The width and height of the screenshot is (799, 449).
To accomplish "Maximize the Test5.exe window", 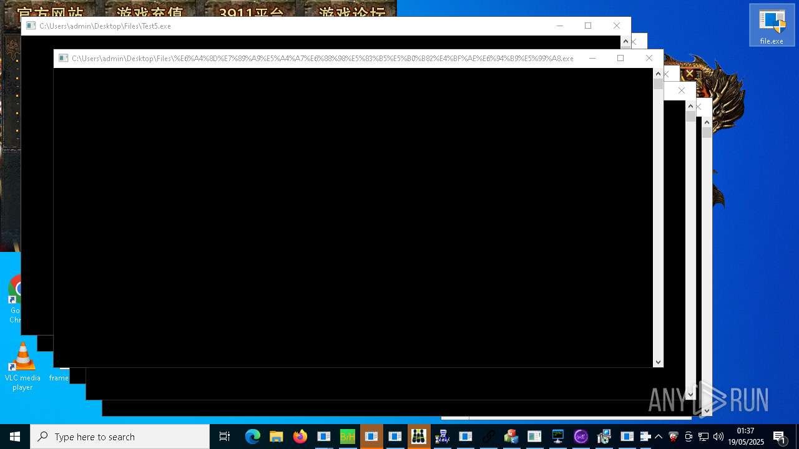I will click(588, 26).
